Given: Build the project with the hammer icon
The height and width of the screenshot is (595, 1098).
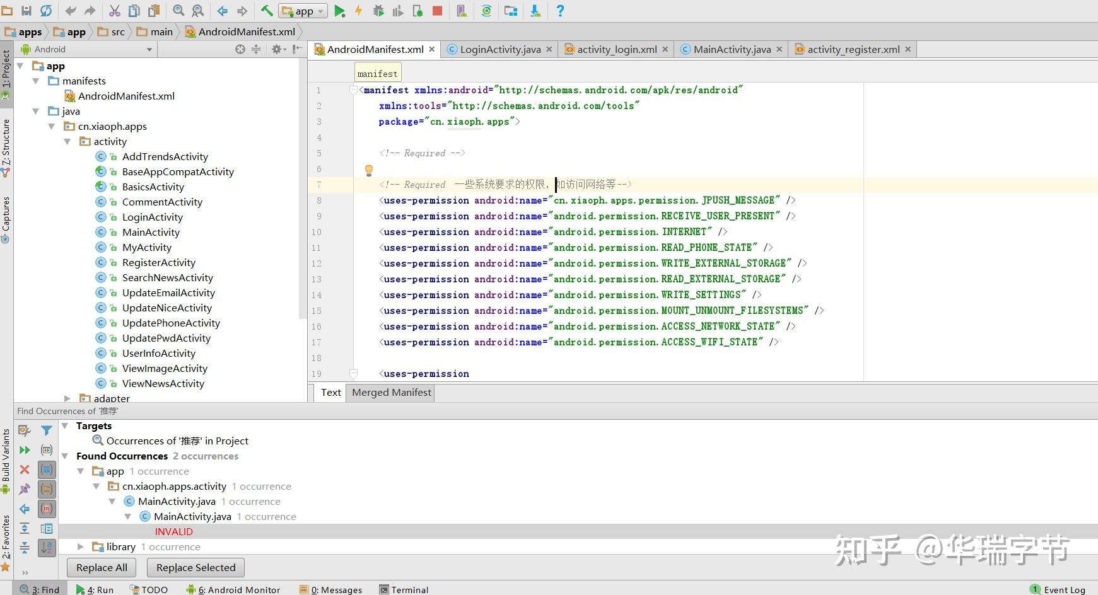Looking at the screenshot, I should click(267, 11).
